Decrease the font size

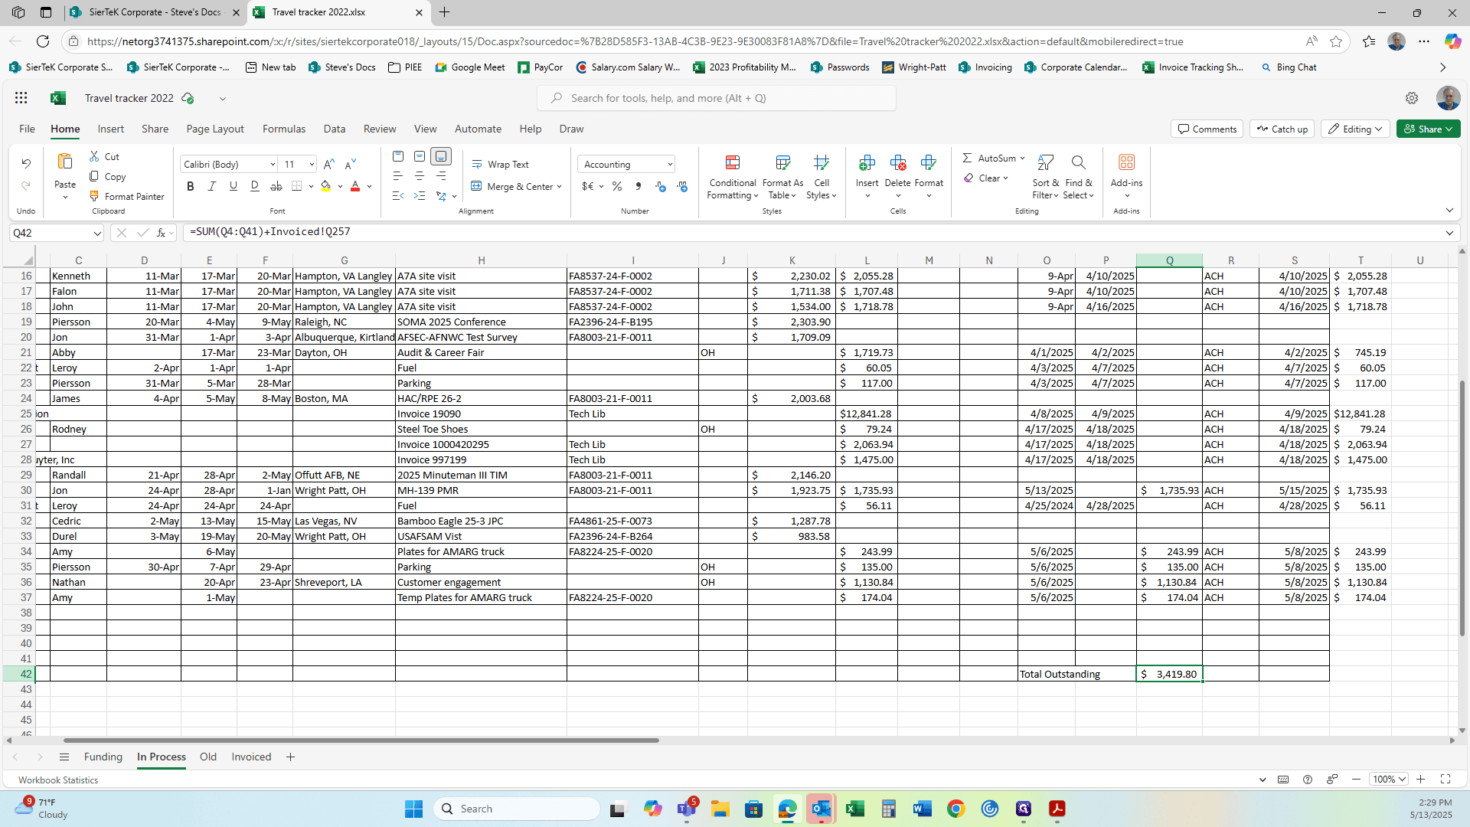[350, 164]
